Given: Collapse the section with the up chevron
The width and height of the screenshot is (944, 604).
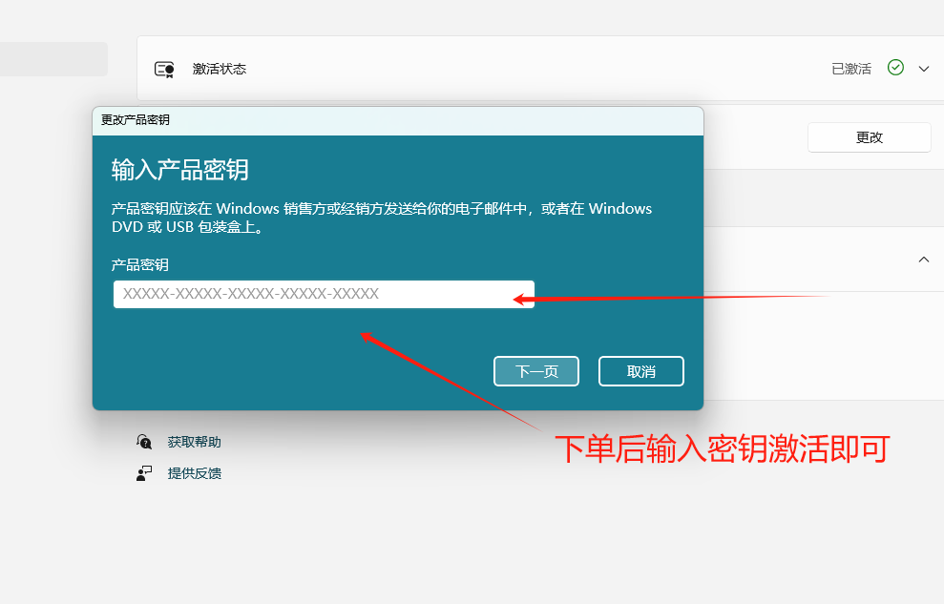Looking at the screenshot, I should click(924, 260).
